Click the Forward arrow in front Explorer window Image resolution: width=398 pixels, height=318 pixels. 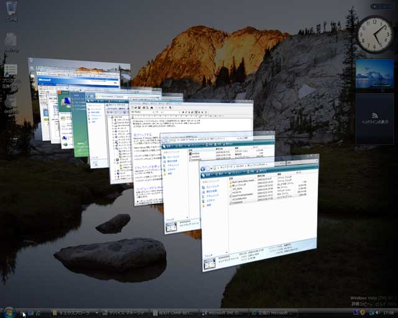208,168
